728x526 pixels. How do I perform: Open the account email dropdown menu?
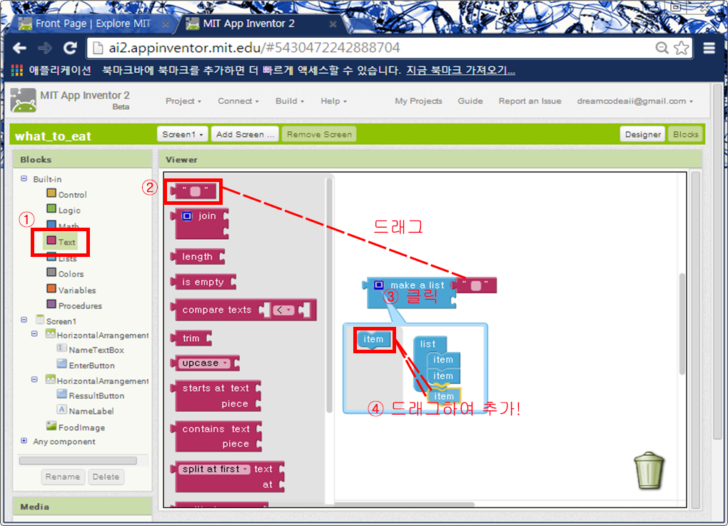point(635,101)
